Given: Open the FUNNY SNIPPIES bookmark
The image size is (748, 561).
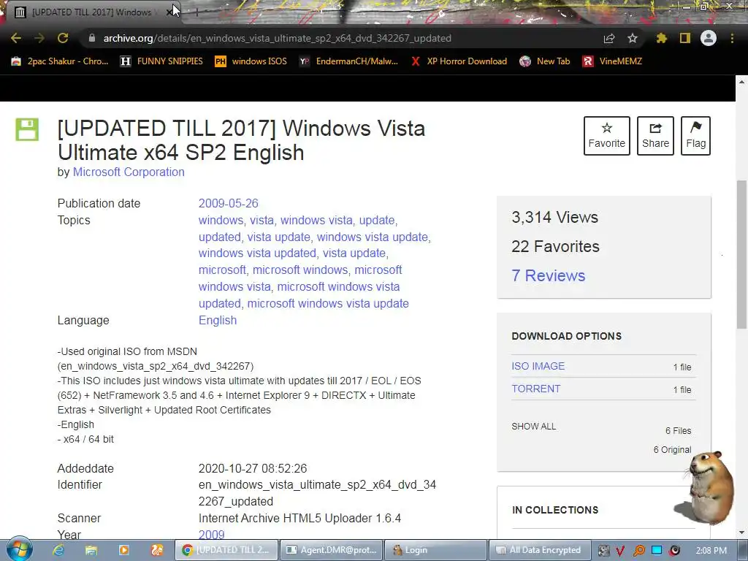Looking at the screenshot, I should tap(161, 61).
